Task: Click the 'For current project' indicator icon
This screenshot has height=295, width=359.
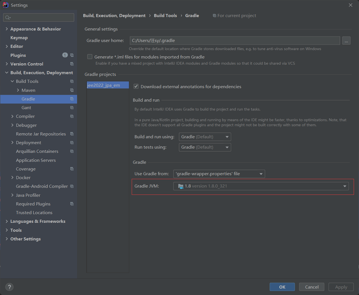Action: point(214,15)
